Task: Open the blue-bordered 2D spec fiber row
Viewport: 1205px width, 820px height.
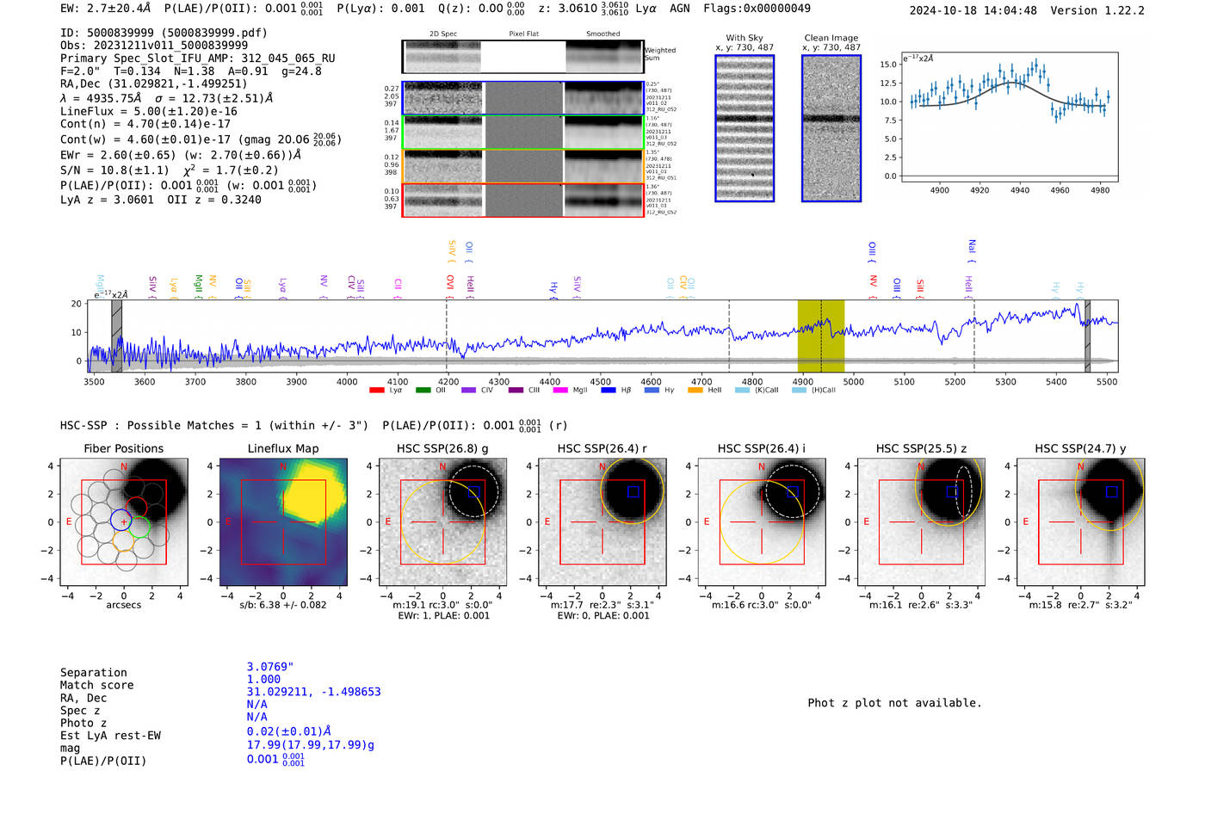Action: click(522, 98)
